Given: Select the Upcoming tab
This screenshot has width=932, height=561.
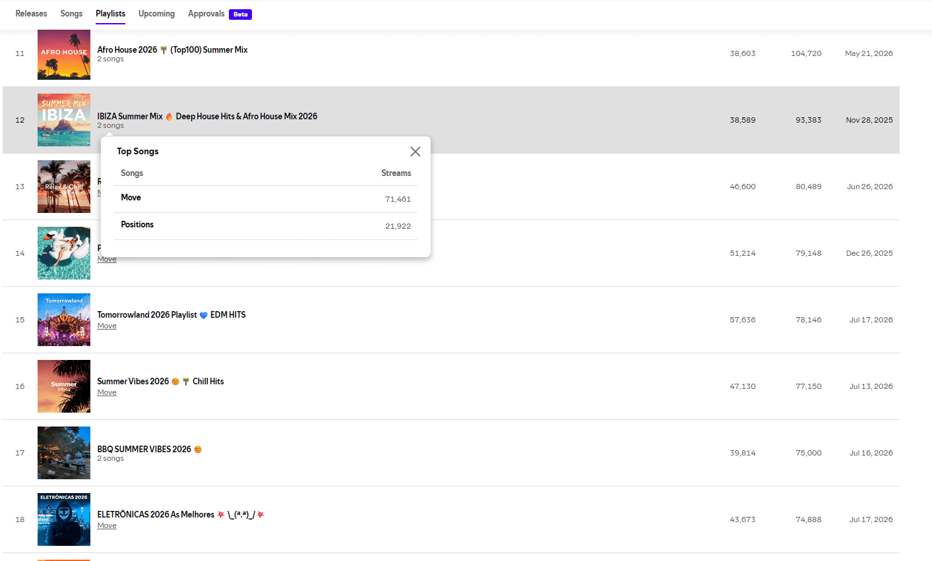Looking at the screenshot, I should click(x=156, y=13).
